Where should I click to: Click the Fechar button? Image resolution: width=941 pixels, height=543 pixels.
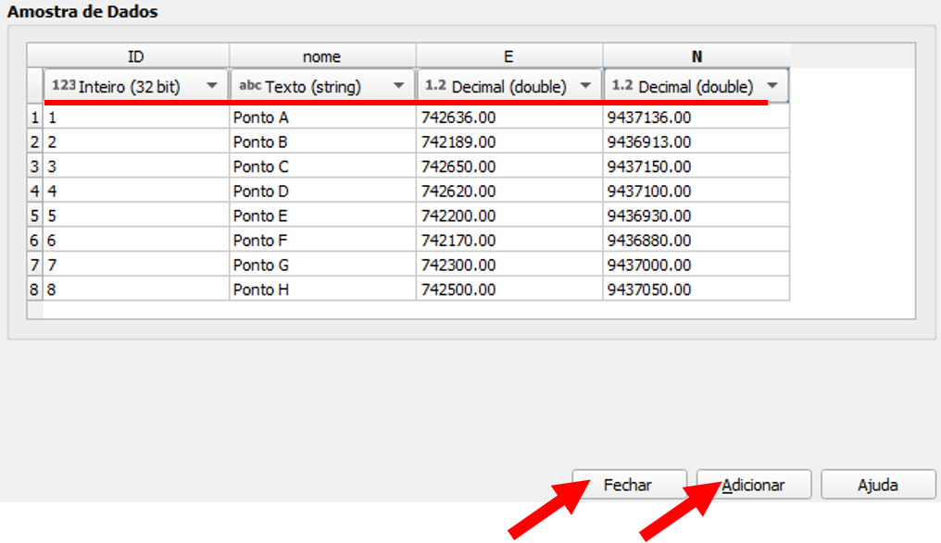click(628, 485)
